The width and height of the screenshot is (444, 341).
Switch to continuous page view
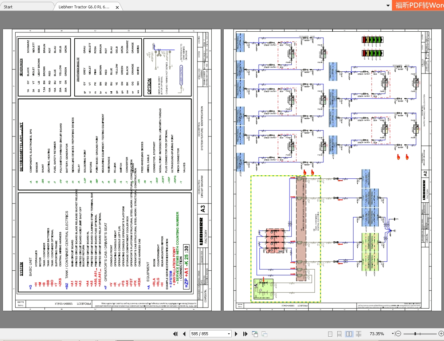tap(339, 334)
